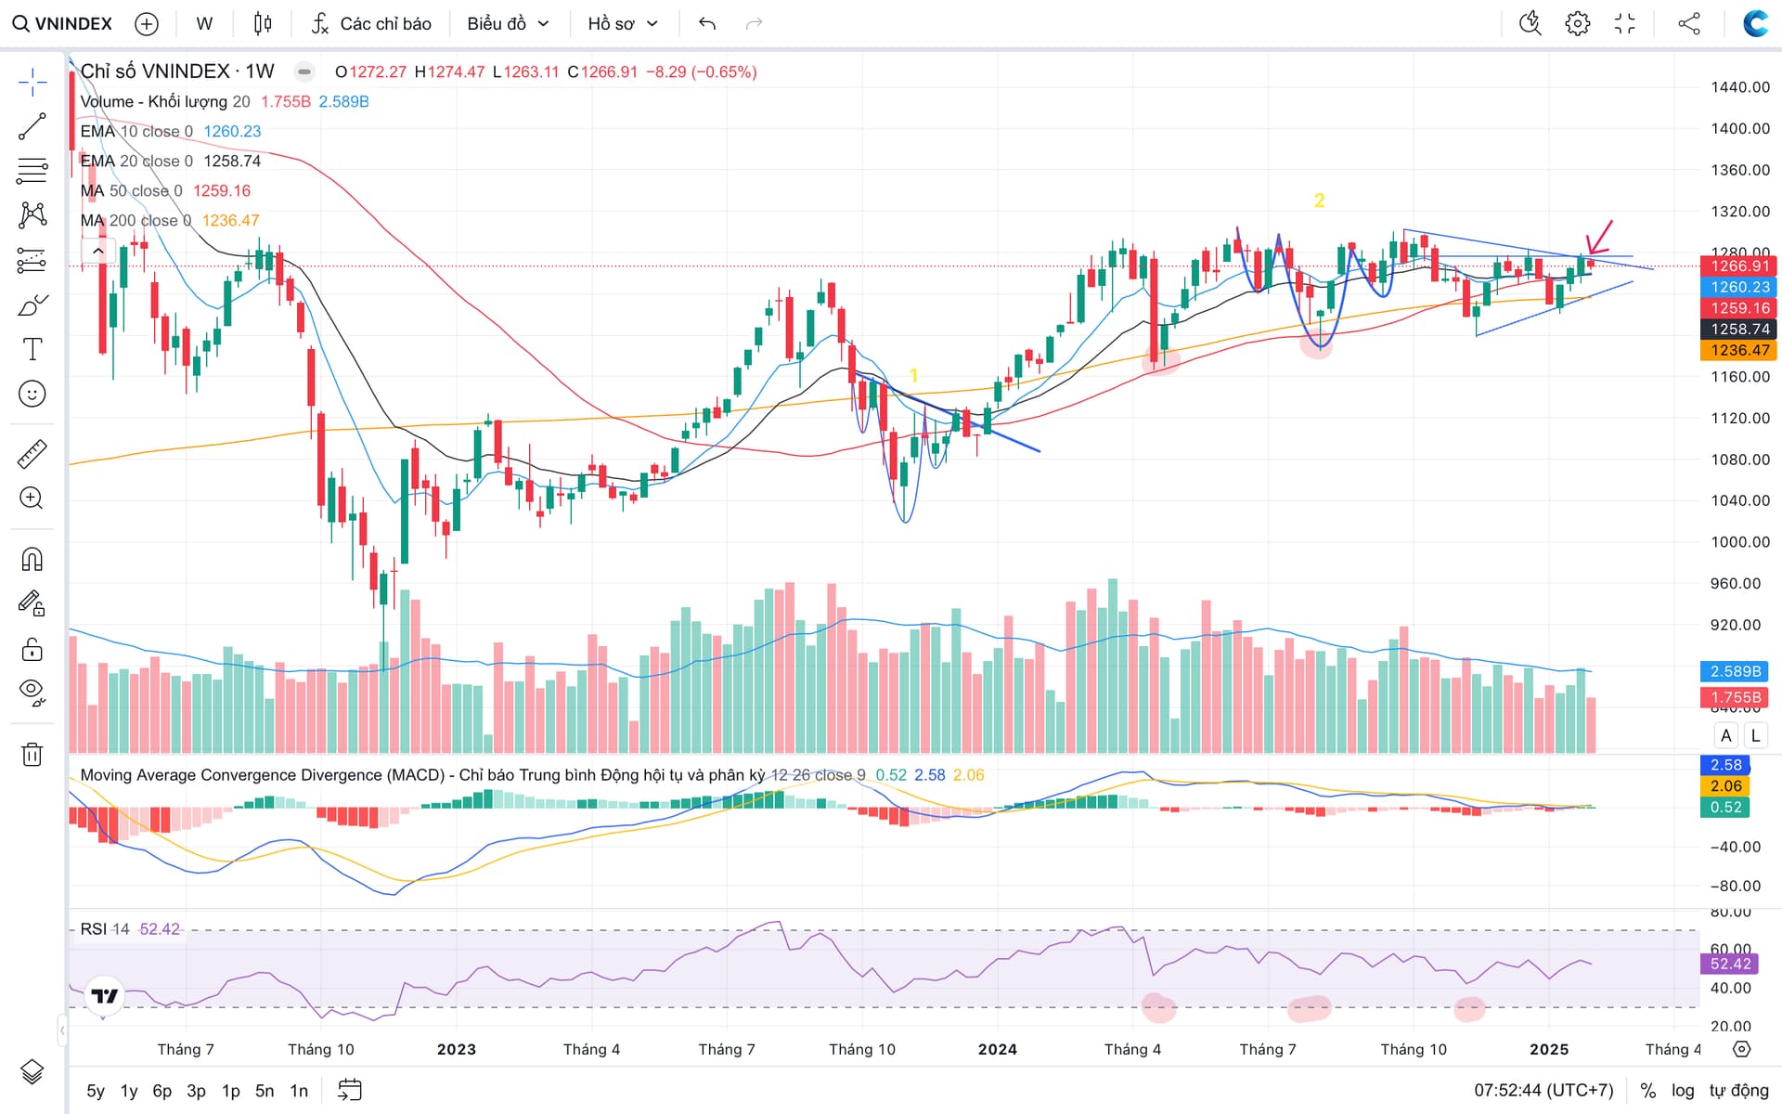The image size is (1782, 1114).
Task: Click the VNINDEX symbol search
Action: point(62,23)
